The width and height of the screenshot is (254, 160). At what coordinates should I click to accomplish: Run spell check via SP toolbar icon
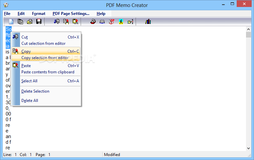click(x=112, y=22)
